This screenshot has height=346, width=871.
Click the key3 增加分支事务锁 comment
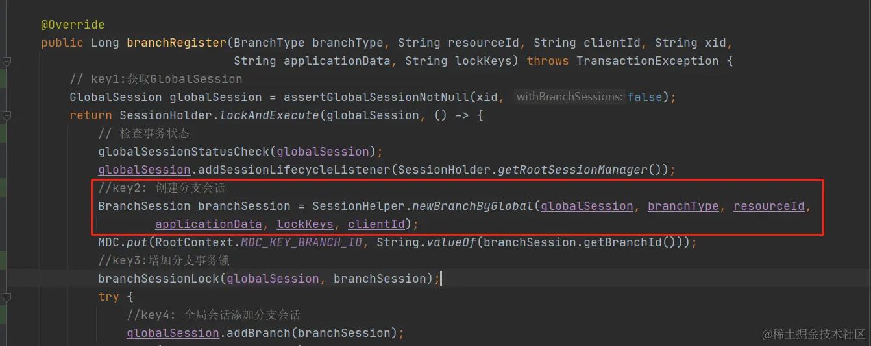click(x=164, y=260)
